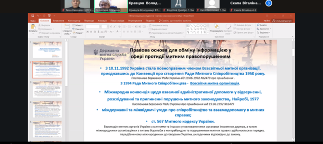Open the Замінити replace dropdown arrow
Image resolution: width=323 pixels, height=144 pixels.
[x=270, y=29]
